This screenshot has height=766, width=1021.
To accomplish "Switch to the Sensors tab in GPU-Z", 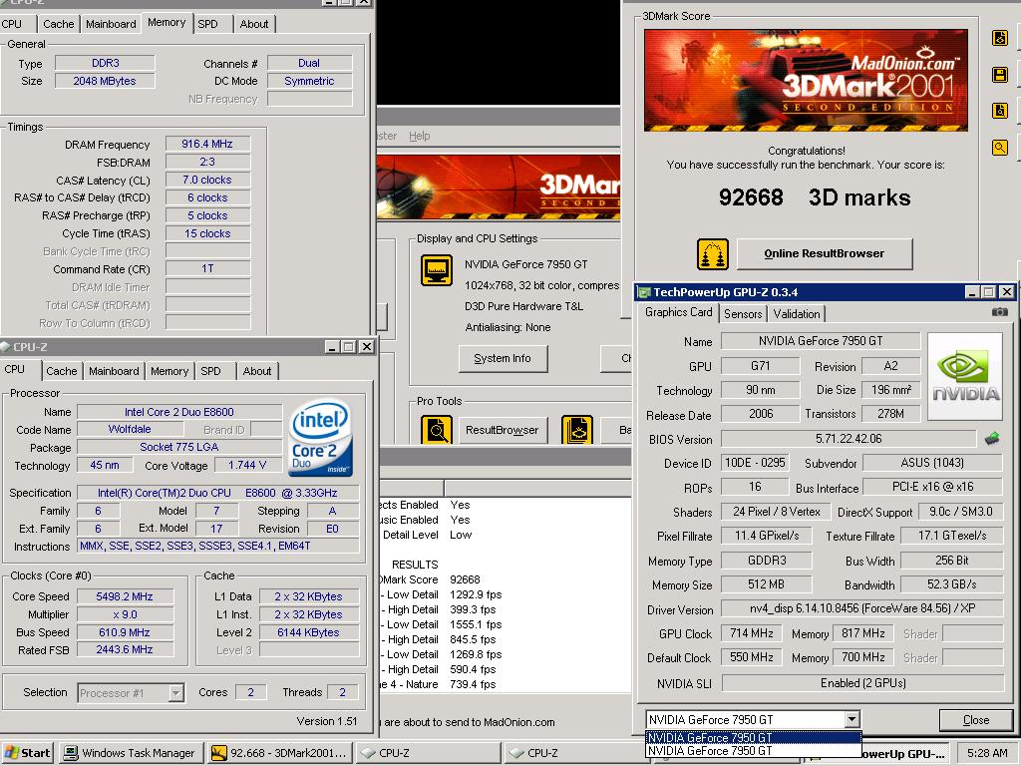I will (x=743, y=314).
